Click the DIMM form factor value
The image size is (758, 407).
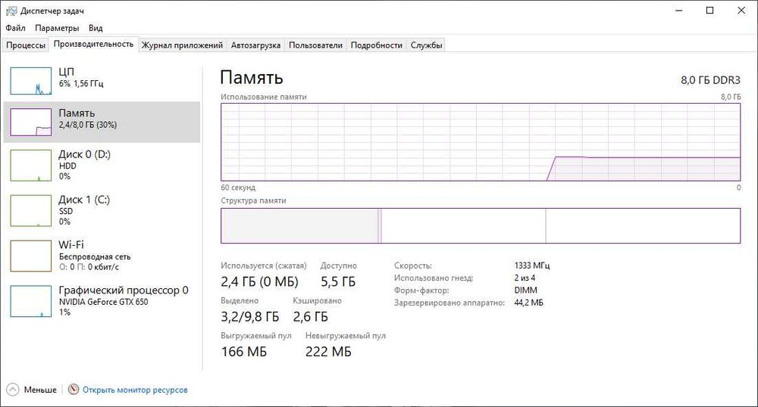525,290
